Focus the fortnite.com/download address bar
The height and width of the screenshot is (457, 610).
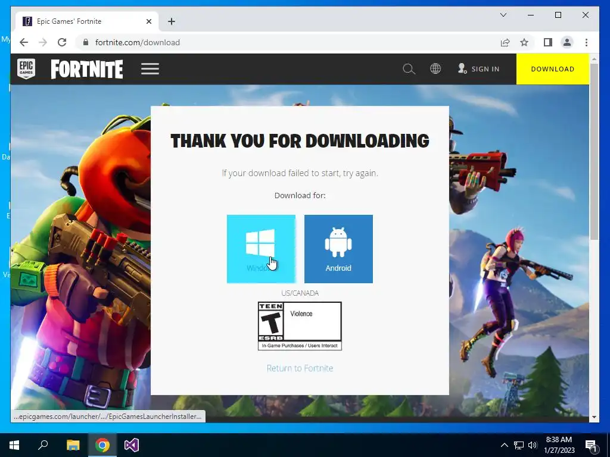click(288, 42)
